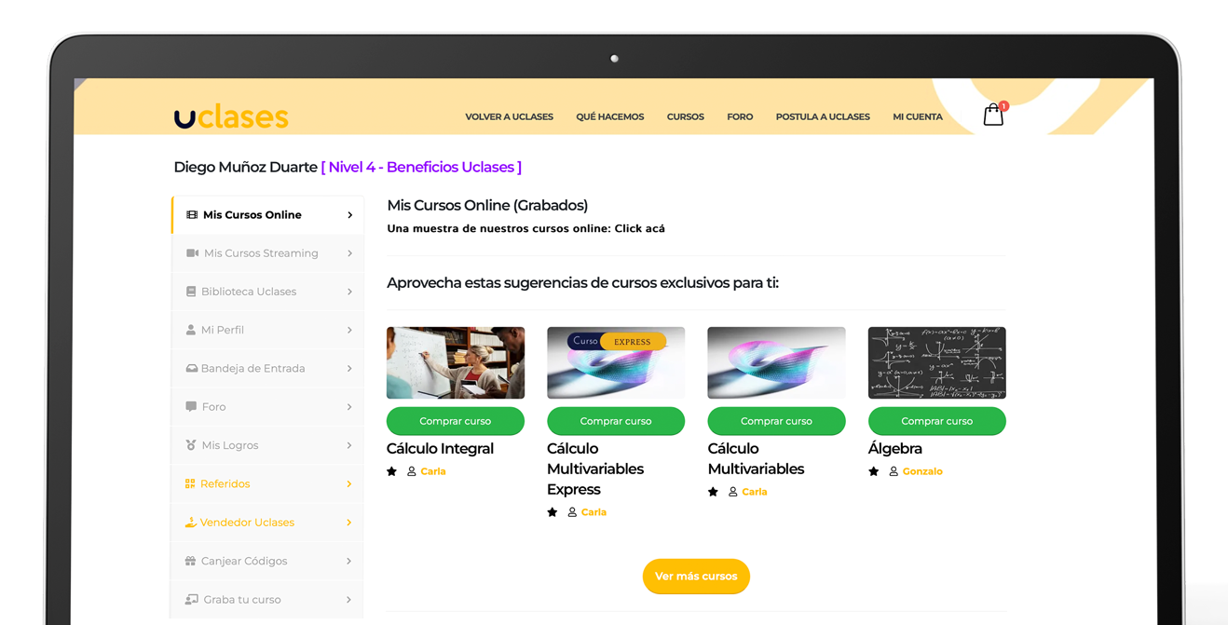Select Referidos in sidebar
The image size is (1228, 625).
(x=268, y=484)
